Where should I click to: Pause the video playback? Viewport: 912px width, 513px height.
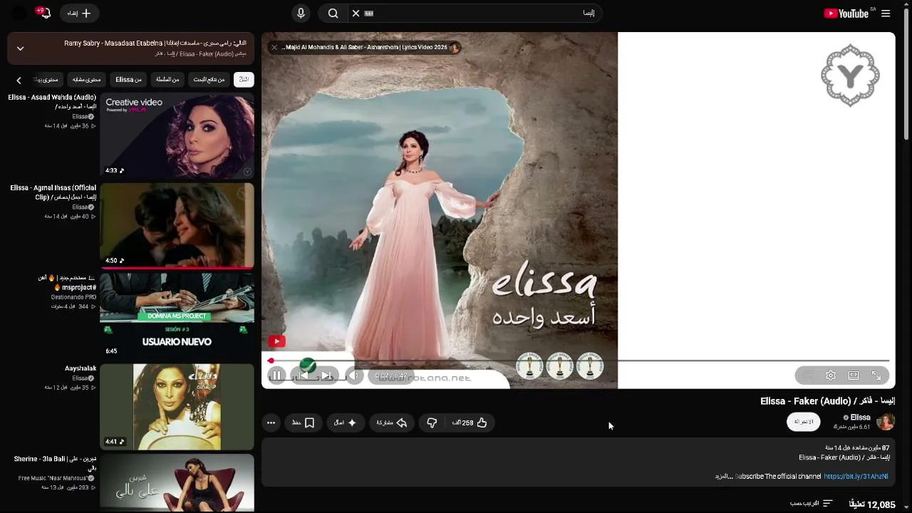[276, 375]
